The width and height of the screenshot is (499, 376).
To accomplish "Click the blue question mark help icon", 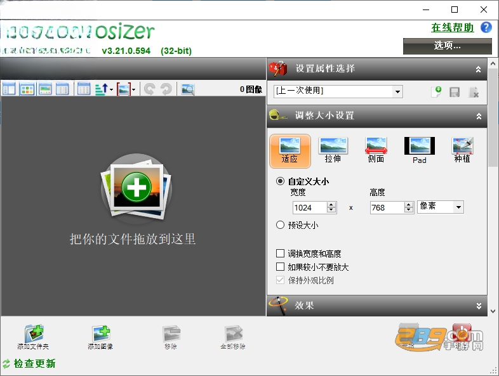I will 486,27.
